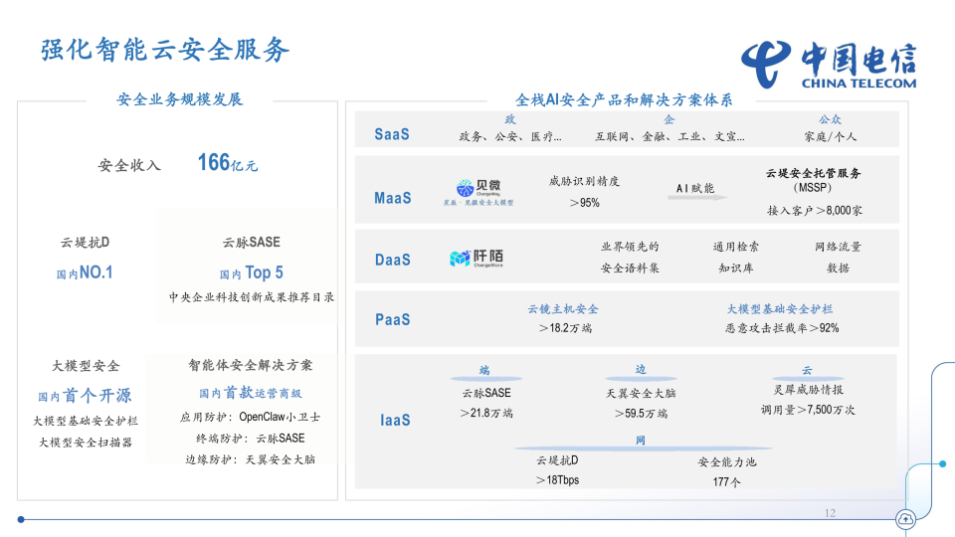Viewport: 955px width, 537px height.
Task: Select the 166亿元 revenue figure
Action: tap(227, 162)
